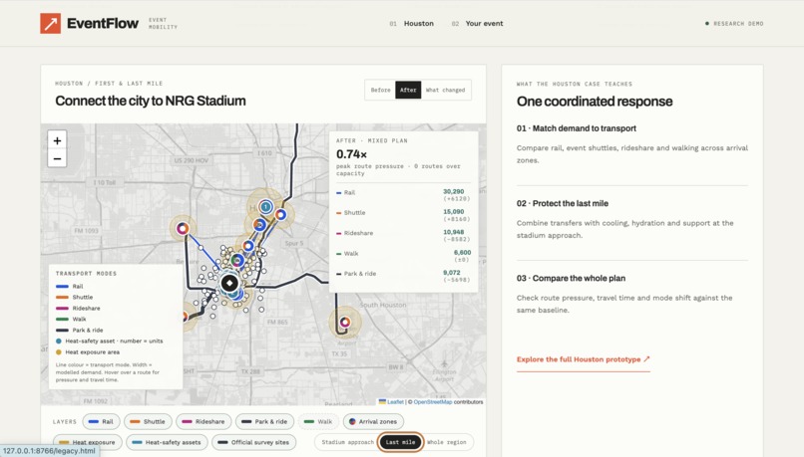This screenshot has width=804, height=457.
Task: Click the arrival zone marker near the airport
Action: click(345, 322)
